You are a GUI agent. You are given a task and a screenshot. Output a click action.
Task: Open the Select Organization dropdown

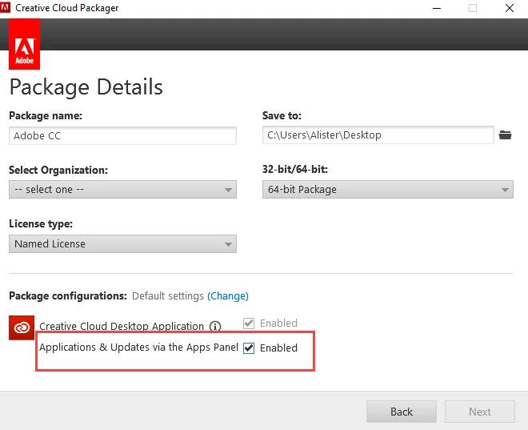(x=122, y=190)
